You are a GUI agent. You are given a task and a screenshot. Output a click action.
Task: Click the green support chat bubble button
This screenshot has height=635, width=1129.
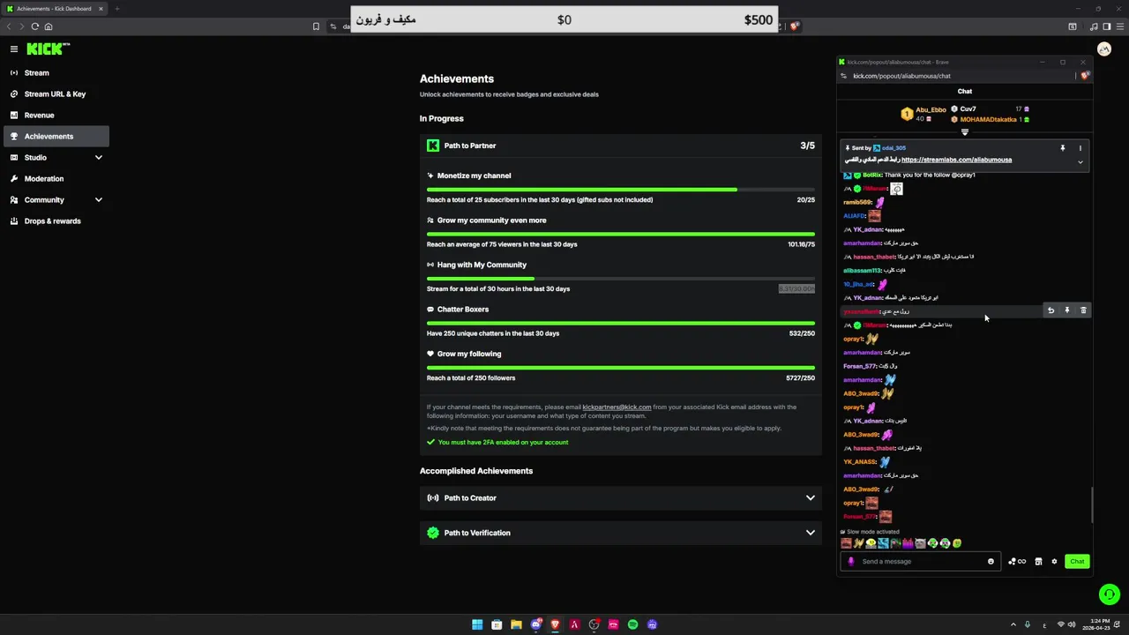1110,594
